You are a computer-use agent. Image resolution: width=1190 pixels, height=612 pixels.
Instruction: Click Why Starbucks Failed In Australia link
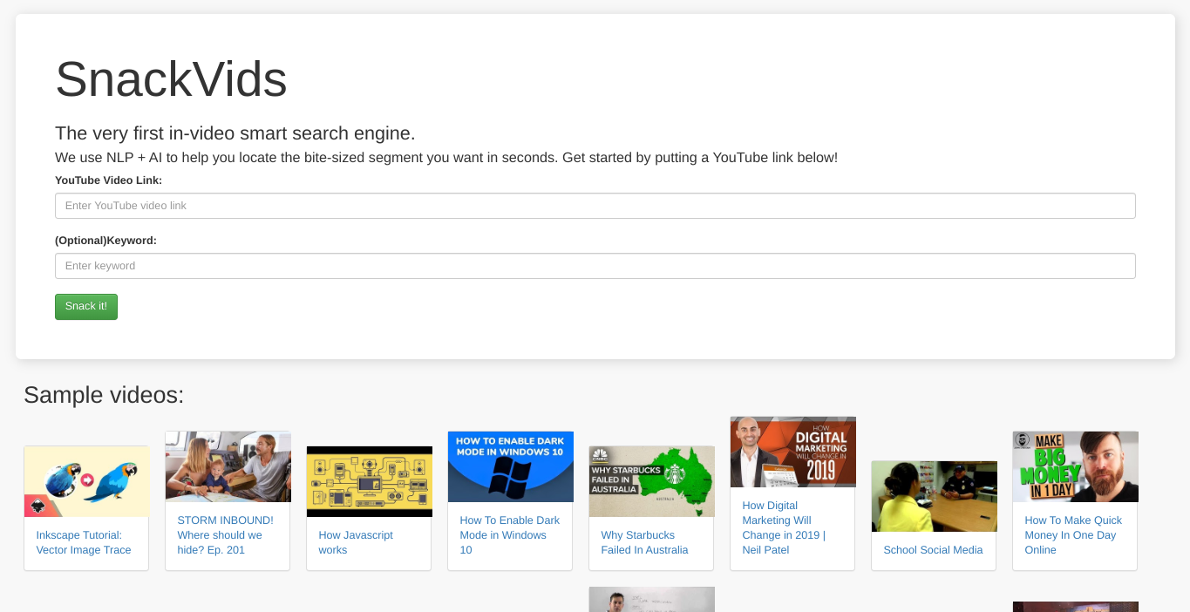pyautogui.click(x=644, y=542)
